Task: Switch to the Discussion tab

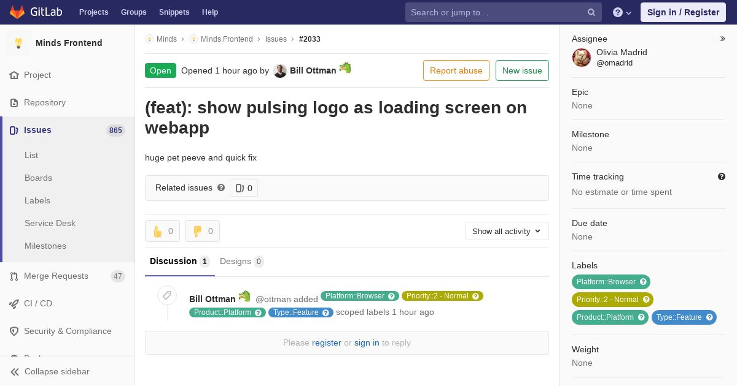Action: (x=180, y=262)
